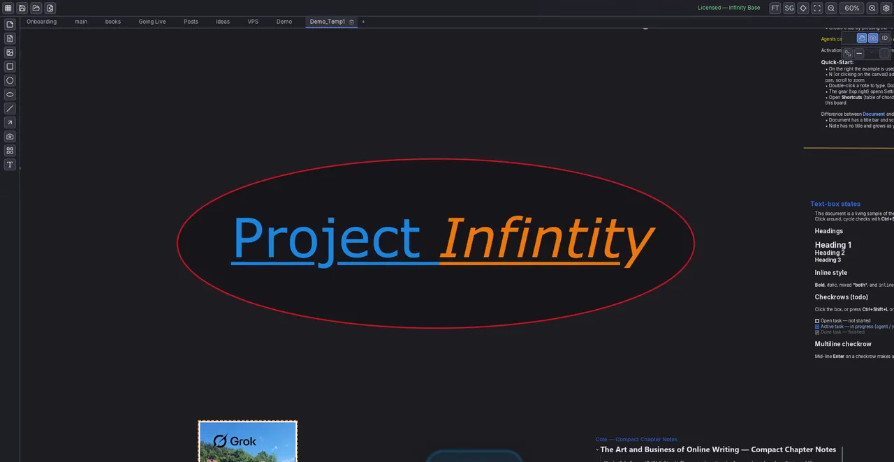Add a new tab with the plus button
Viewport: 894px width, 462px height.
363,22
